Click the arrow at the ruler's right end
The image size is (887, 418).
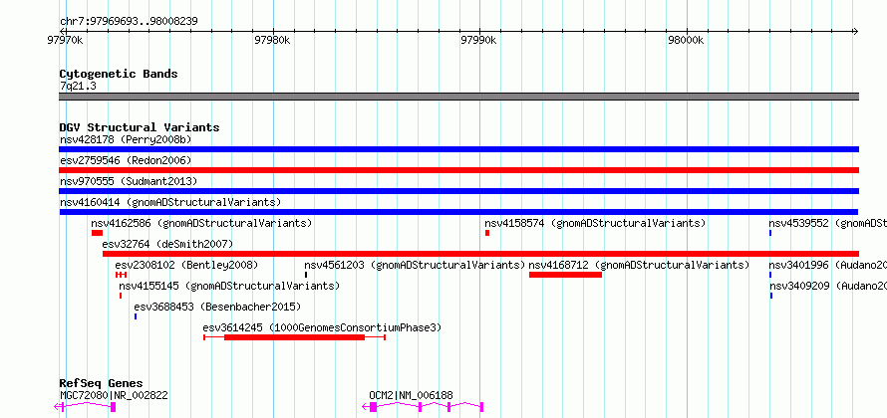pos(855,31)
